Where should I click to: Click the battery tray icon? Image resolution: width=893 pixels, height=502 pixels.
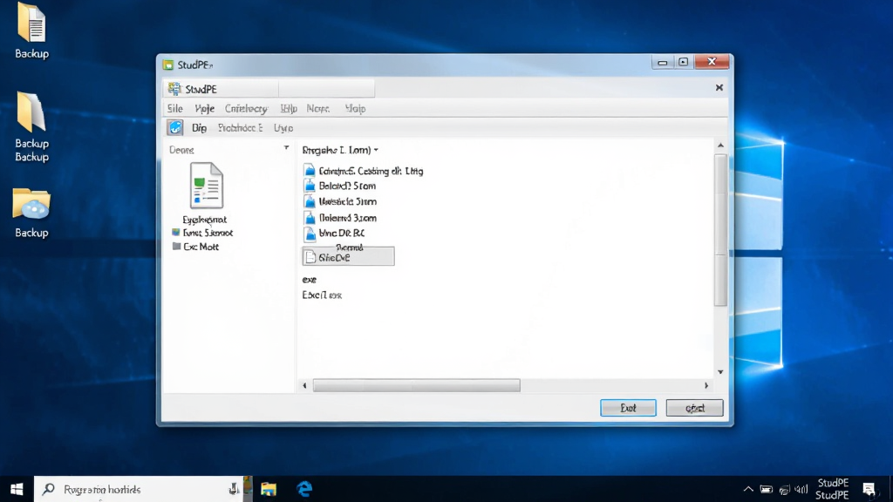(767, 490)
